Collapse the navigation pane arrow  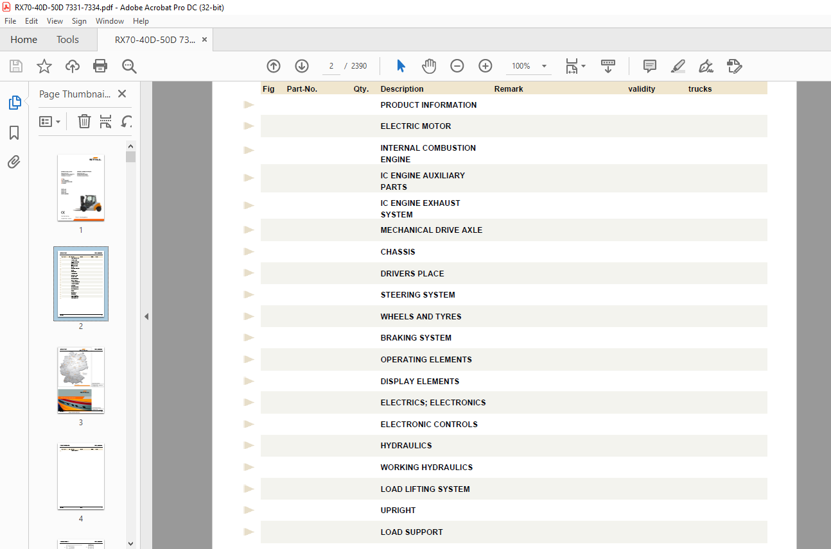[146, 316]
